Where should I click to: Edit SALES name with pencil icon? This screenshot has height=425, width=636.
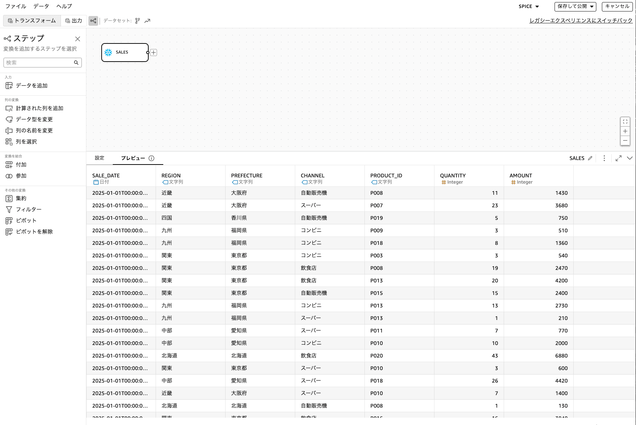click(x=590, y=158)
